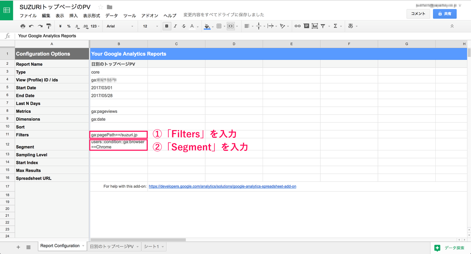Viewport: 471px width, 254px height.
Task: Click the insert chart icon
Action: (x=314, y=26)
